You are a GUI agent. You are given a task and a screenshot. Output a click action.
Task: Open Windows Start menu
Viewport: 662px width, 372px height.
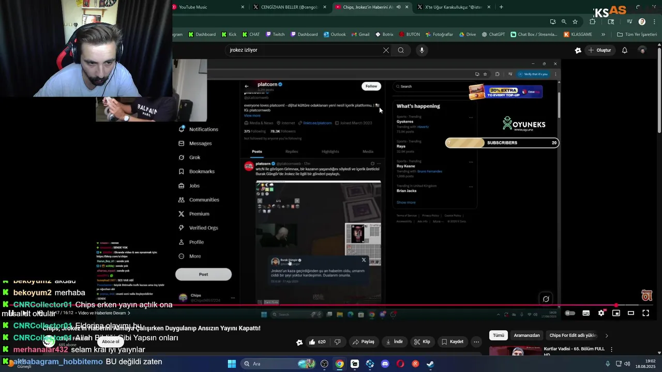(232, 364)
